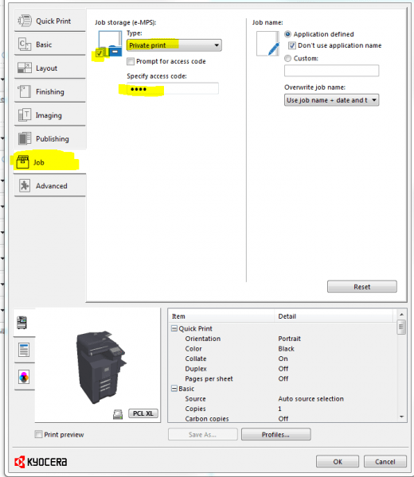The width and height of the screenshot is (414, 477).
Task: Click the 3D printer preview image
Action: (x=101, y=367)
